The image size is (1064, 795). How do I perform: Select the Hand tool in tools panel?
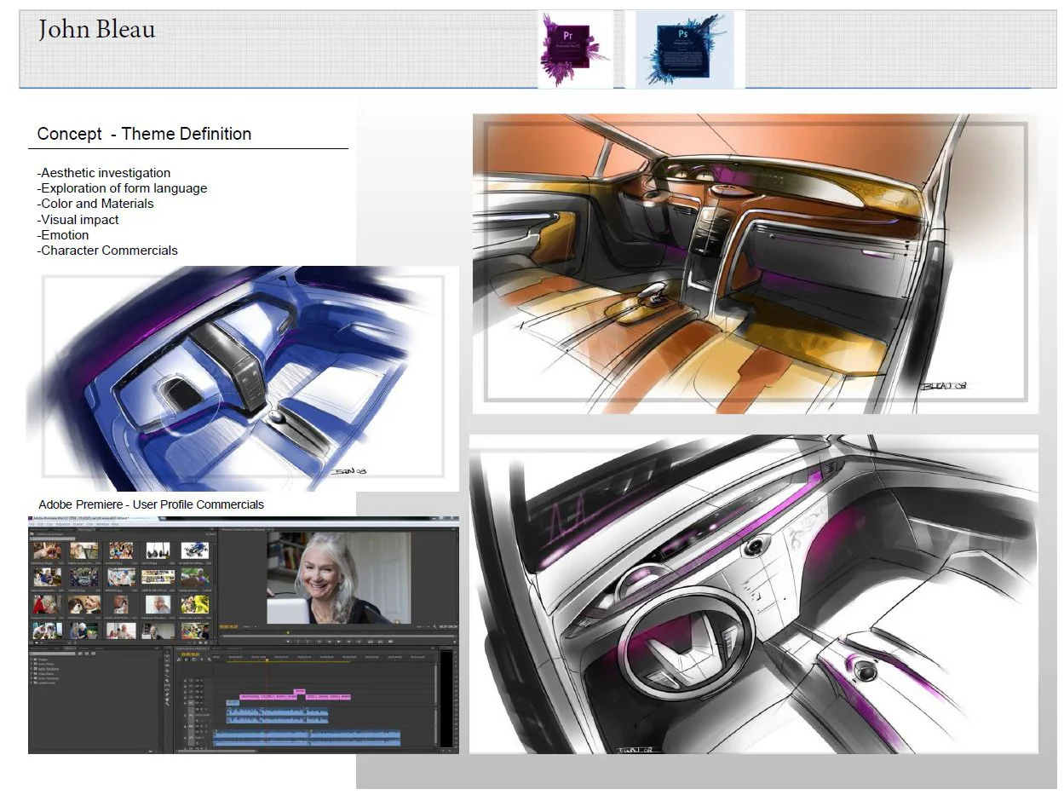pos(167,700)
